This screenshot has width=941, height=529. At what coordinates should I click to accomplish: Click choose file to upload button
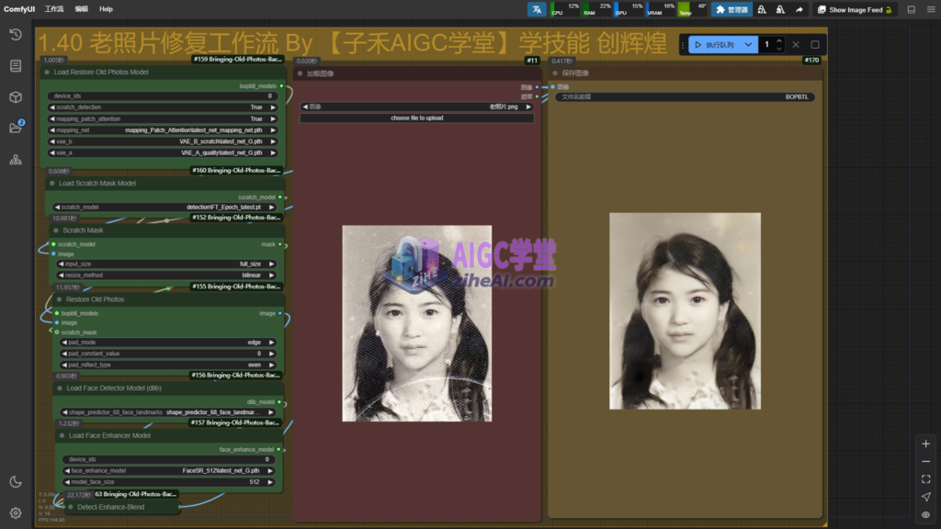pyautogui.click(x=417, y=118)
